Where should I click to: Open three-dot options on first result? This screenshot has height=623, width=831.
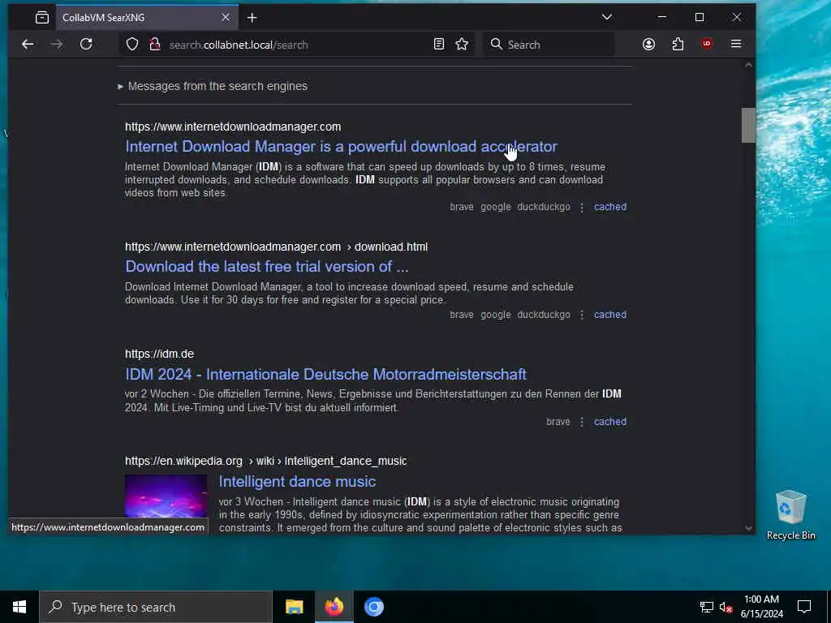[x=582, y=207]
